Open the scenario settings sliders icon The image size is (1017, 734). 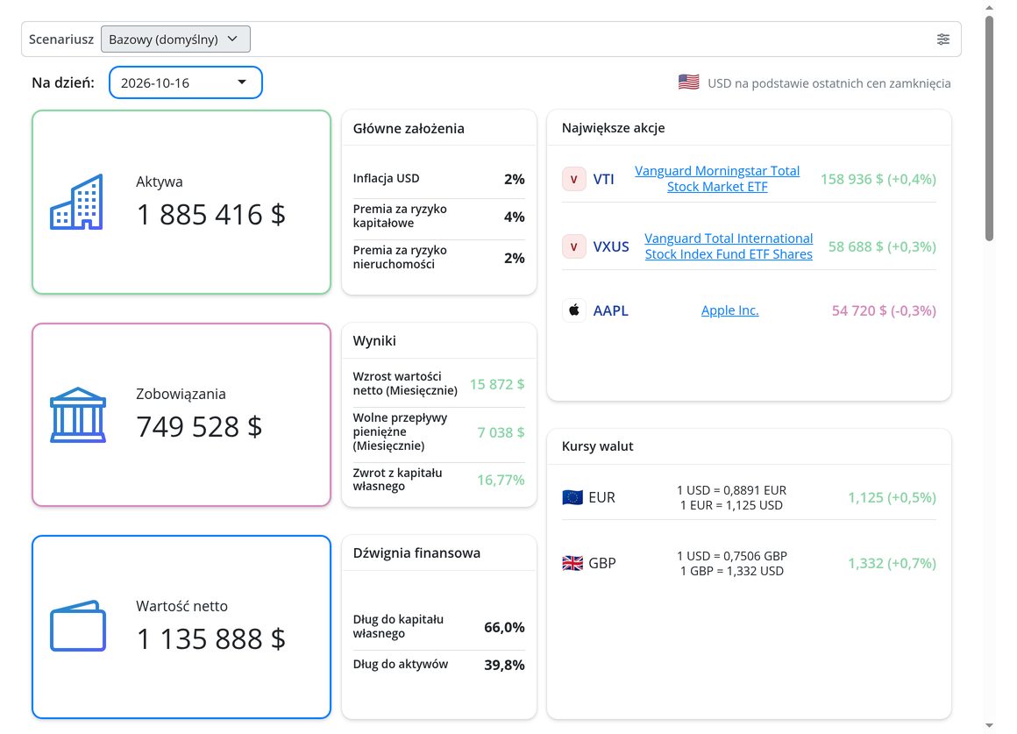[943, 39]
